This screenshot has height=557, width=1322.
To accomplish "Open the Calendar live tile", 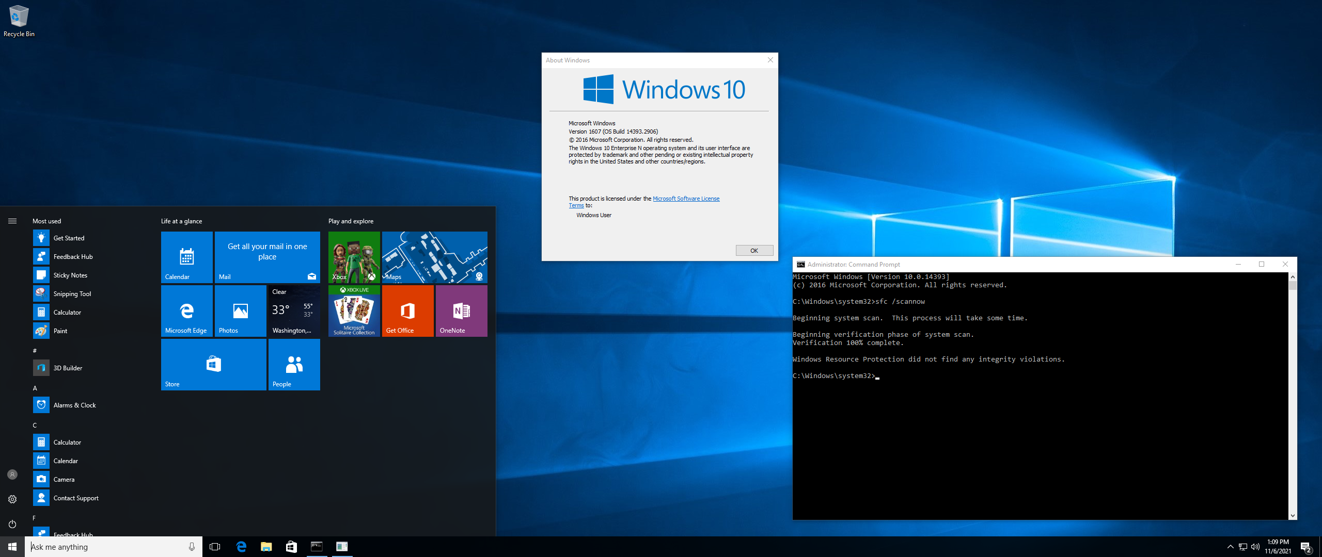I will (187, 257).
